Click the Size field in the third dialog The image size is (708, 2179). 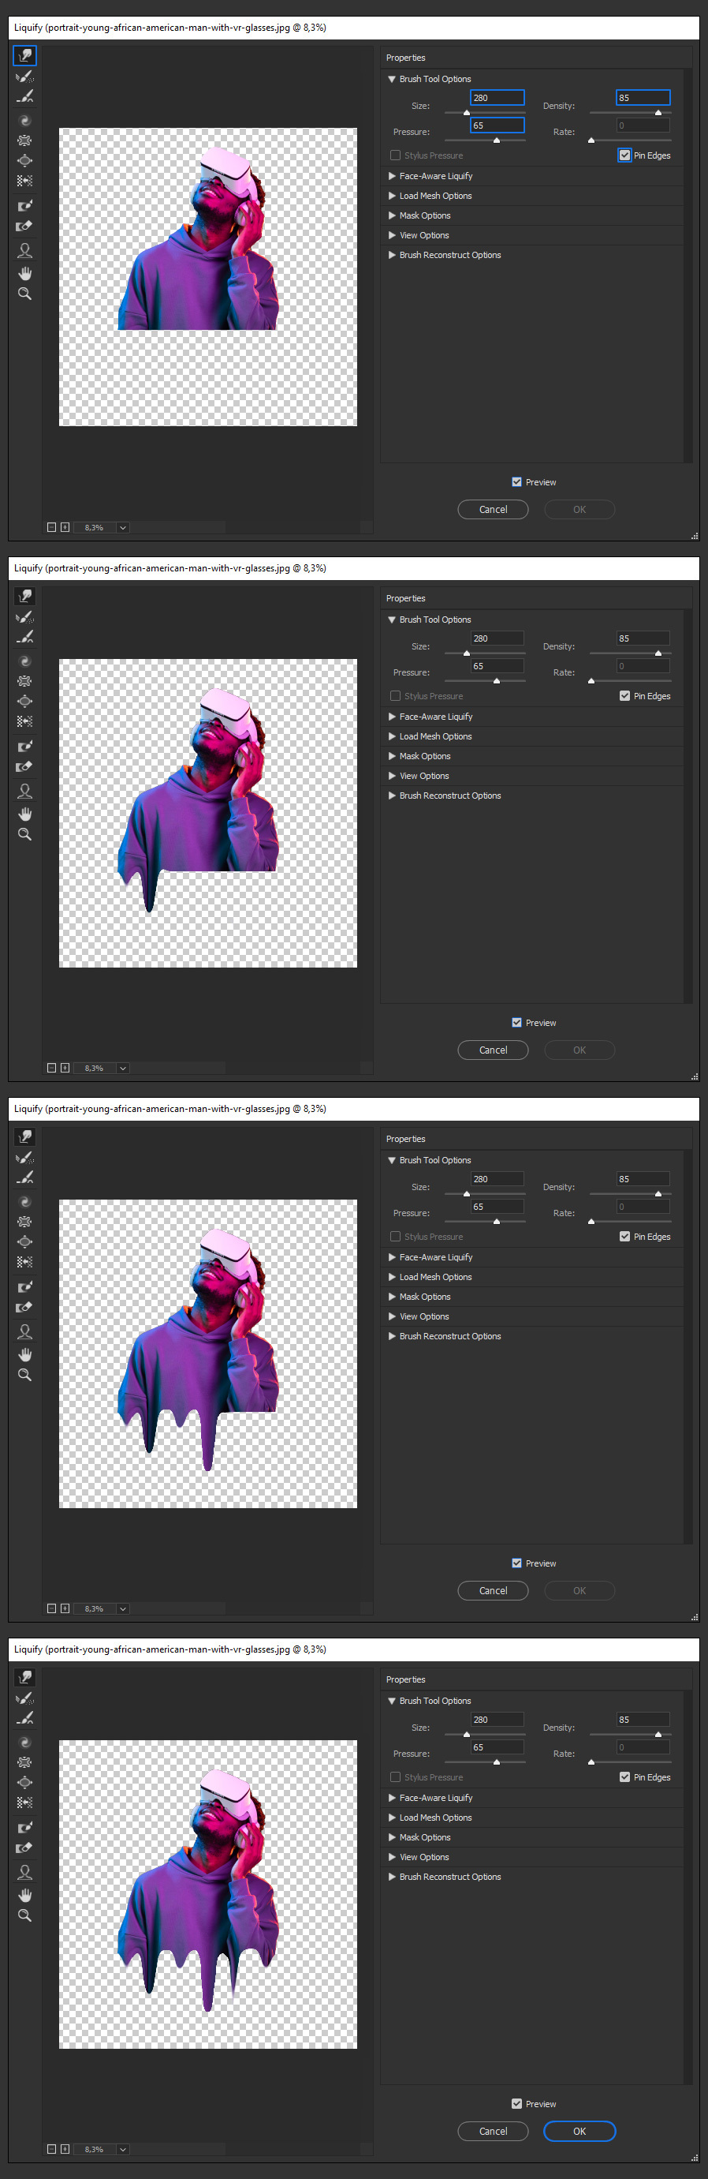pyautogui.click(x=497, y=1178)
